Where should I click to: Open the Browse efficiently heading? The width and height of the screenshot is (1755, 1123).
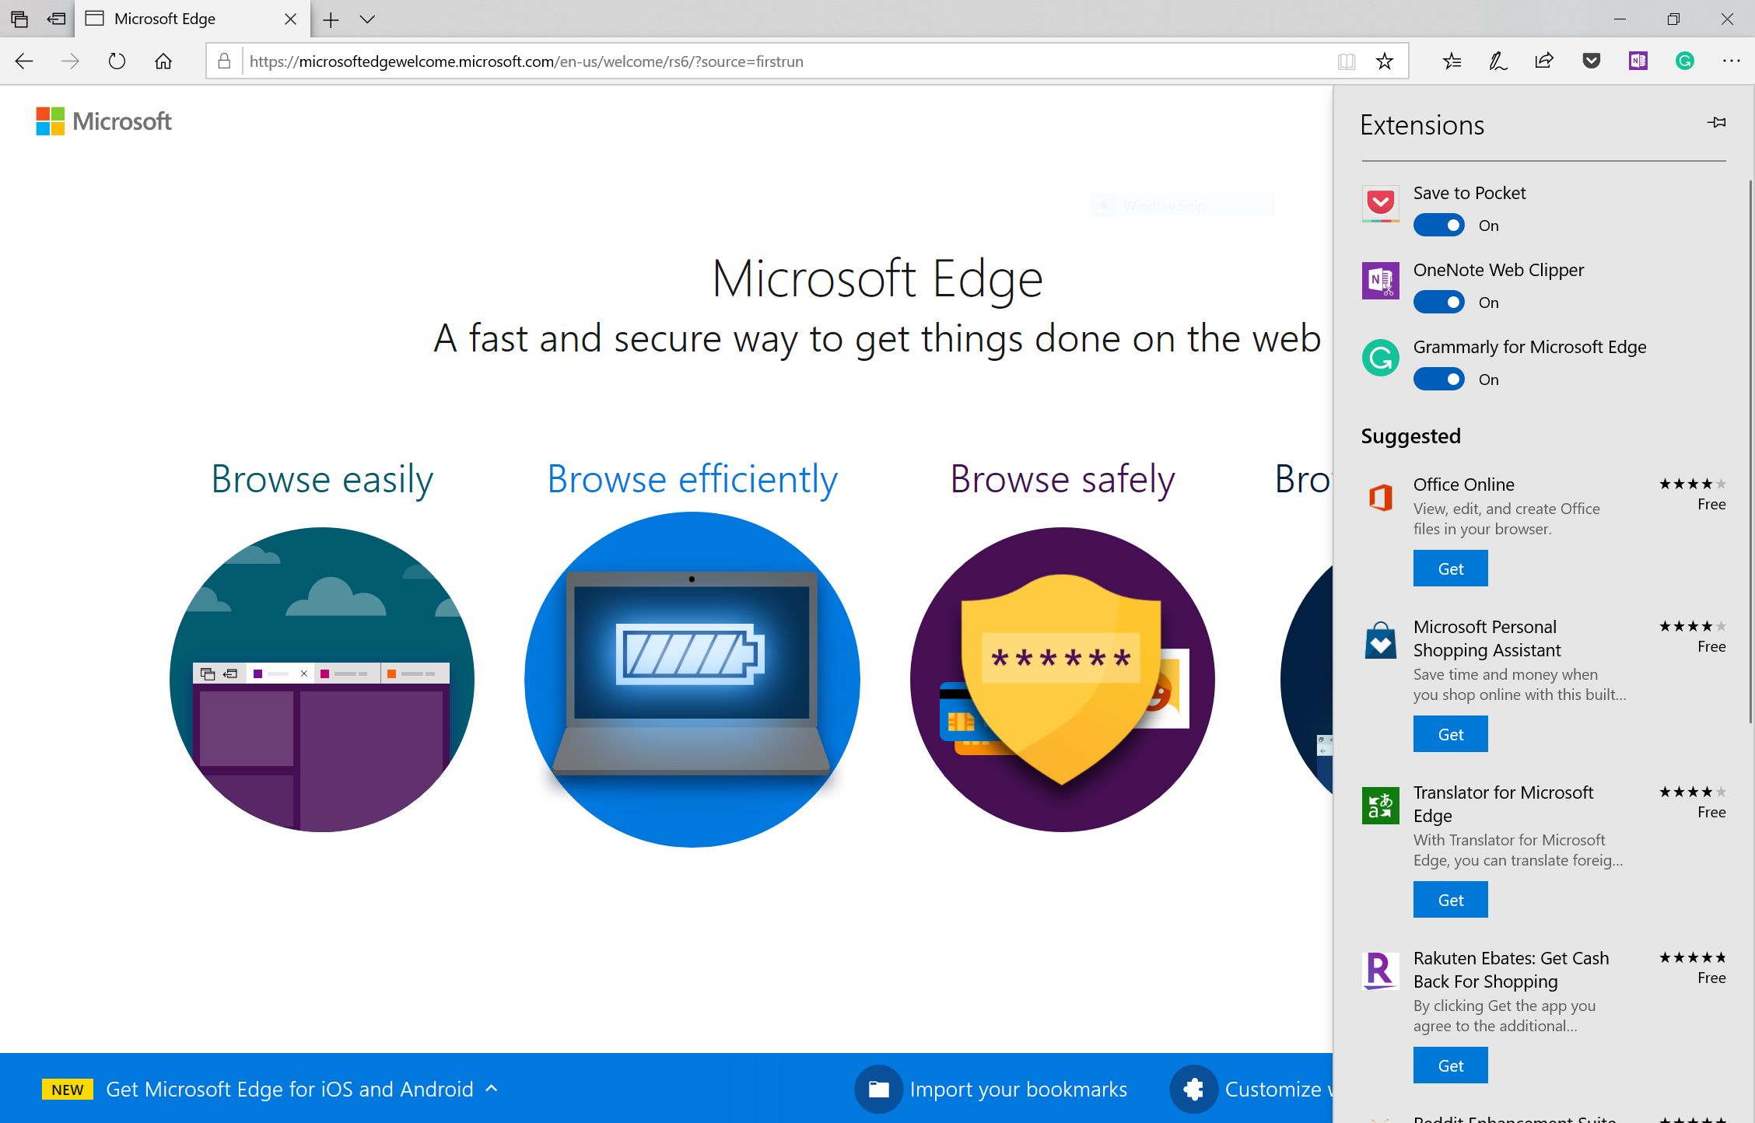tap(692, 479)
